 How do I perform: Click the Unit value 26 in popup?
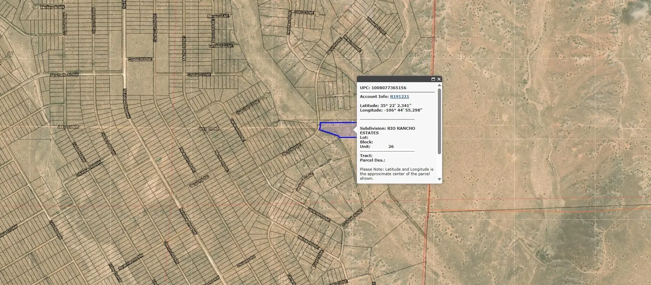pos(391,147)
